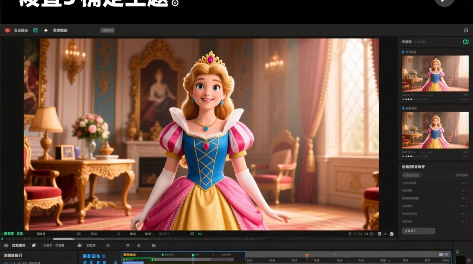Click the refresh icon below the preview's right side
This screenshot has width=473, height=264.
[x=350, y=234]
